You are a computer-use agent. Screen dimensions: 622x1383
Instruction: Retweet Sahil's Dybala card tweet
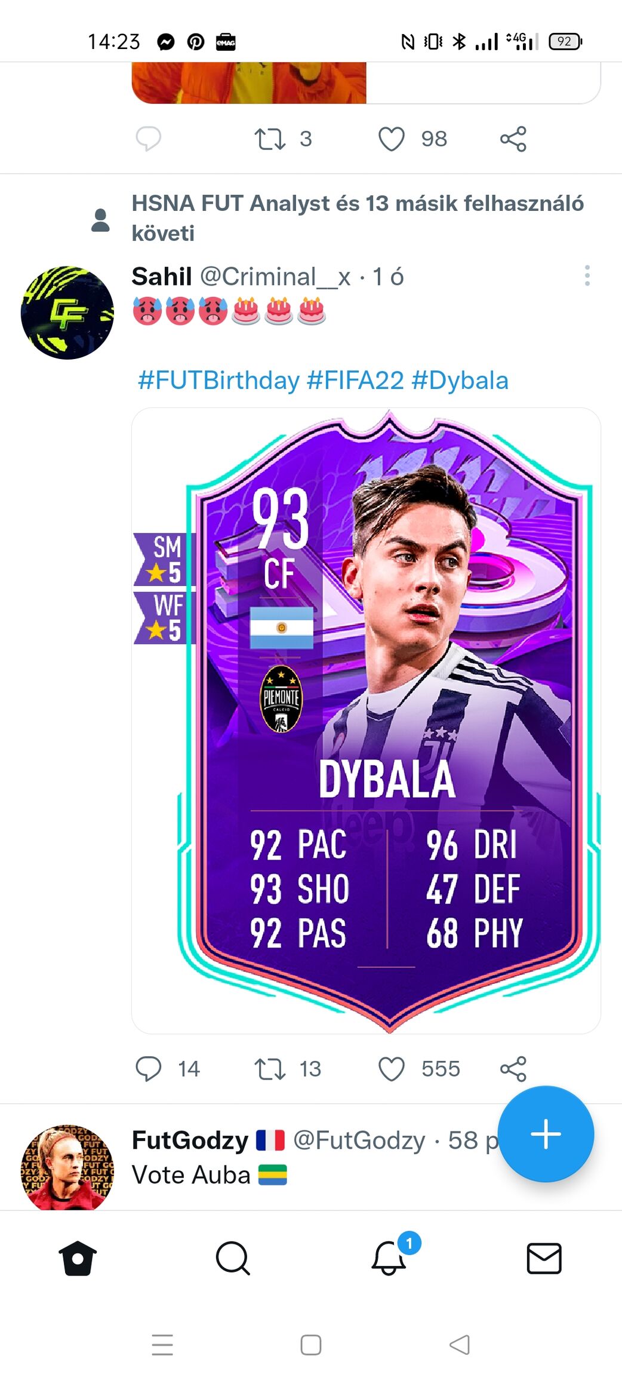[x=270, y=1069]
